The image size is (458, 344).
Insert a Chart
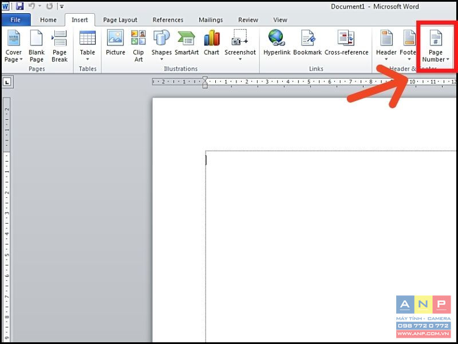point(211,42)
